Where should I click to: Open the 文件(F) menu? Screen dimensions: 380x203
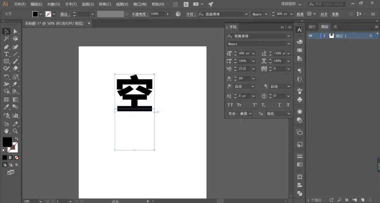point(20,4)
